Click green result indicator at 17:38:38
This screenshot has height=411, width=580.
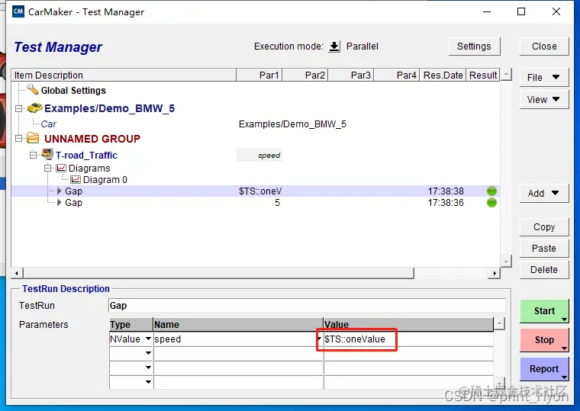491,191
